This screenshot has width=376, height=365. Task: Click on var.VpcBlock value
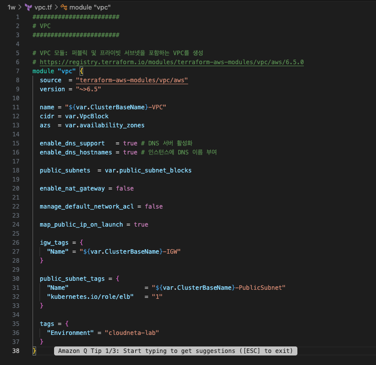tap(87, 116)
